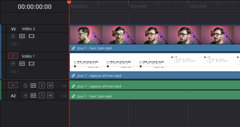
Task: Click link icon on V2 Face Cam clip
Action: [x=73, y=48]
